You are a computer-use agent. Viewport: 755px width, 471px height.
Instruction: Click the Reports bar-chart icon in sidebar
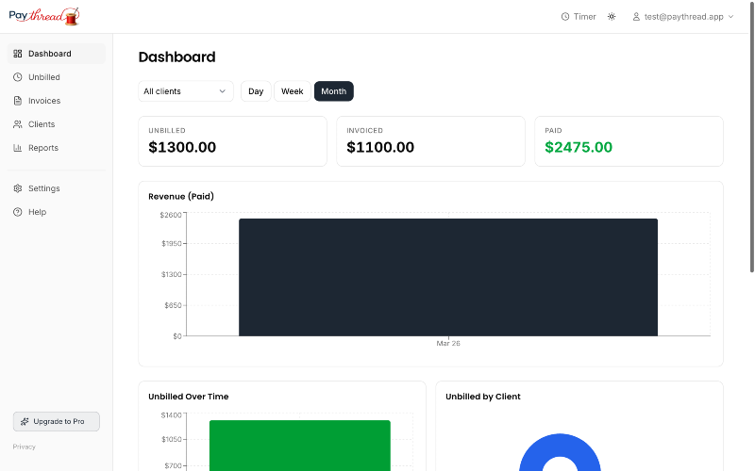click(18, 148)
